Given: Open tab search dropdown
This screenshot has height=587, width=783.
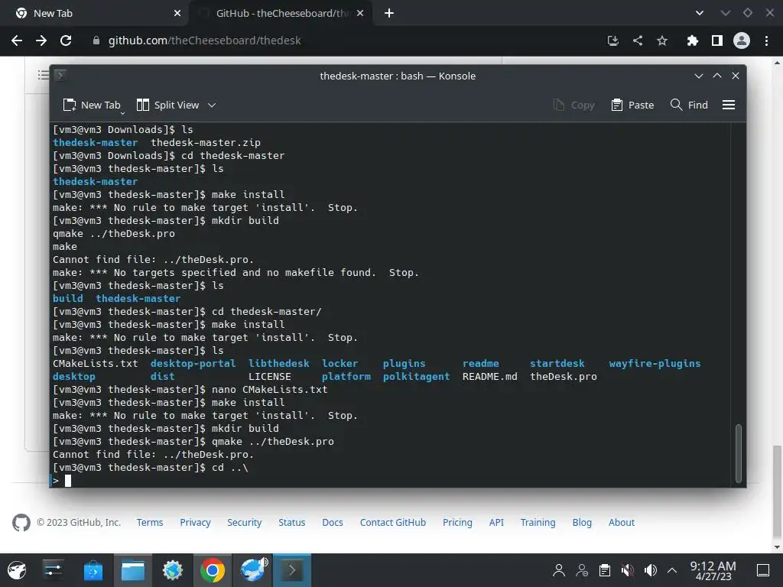Looking at the screenshot, I should tap(700, 13).
